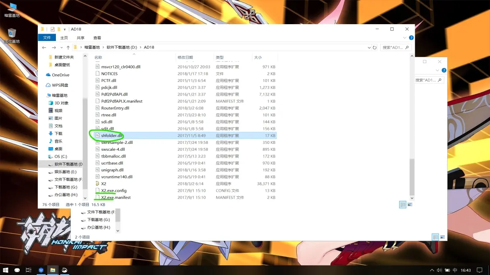
Task: Expand the ribbon with the chevron
Action: pos(404,38)
